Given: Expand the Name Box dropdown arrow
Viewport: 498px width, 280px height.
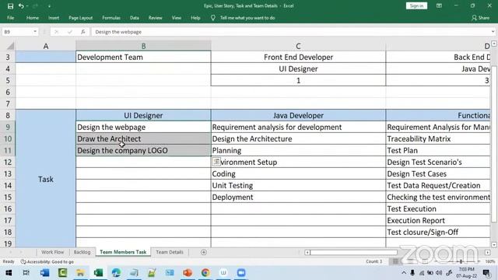Looking at the screenshot, I should (35, 32).
